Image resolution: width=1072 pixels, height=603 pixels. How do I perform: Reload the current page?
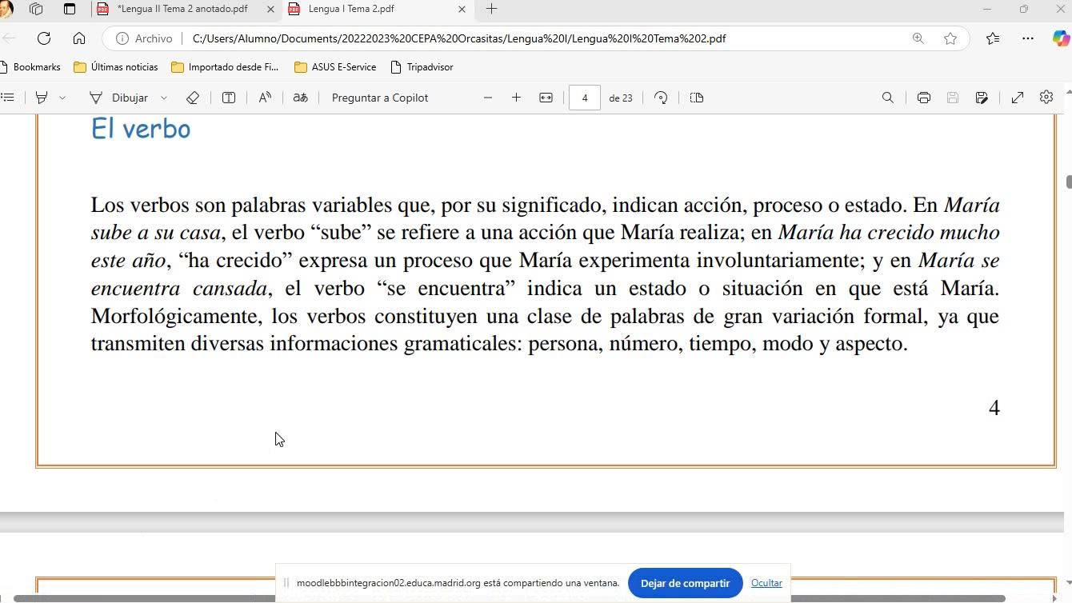(44, 38)
